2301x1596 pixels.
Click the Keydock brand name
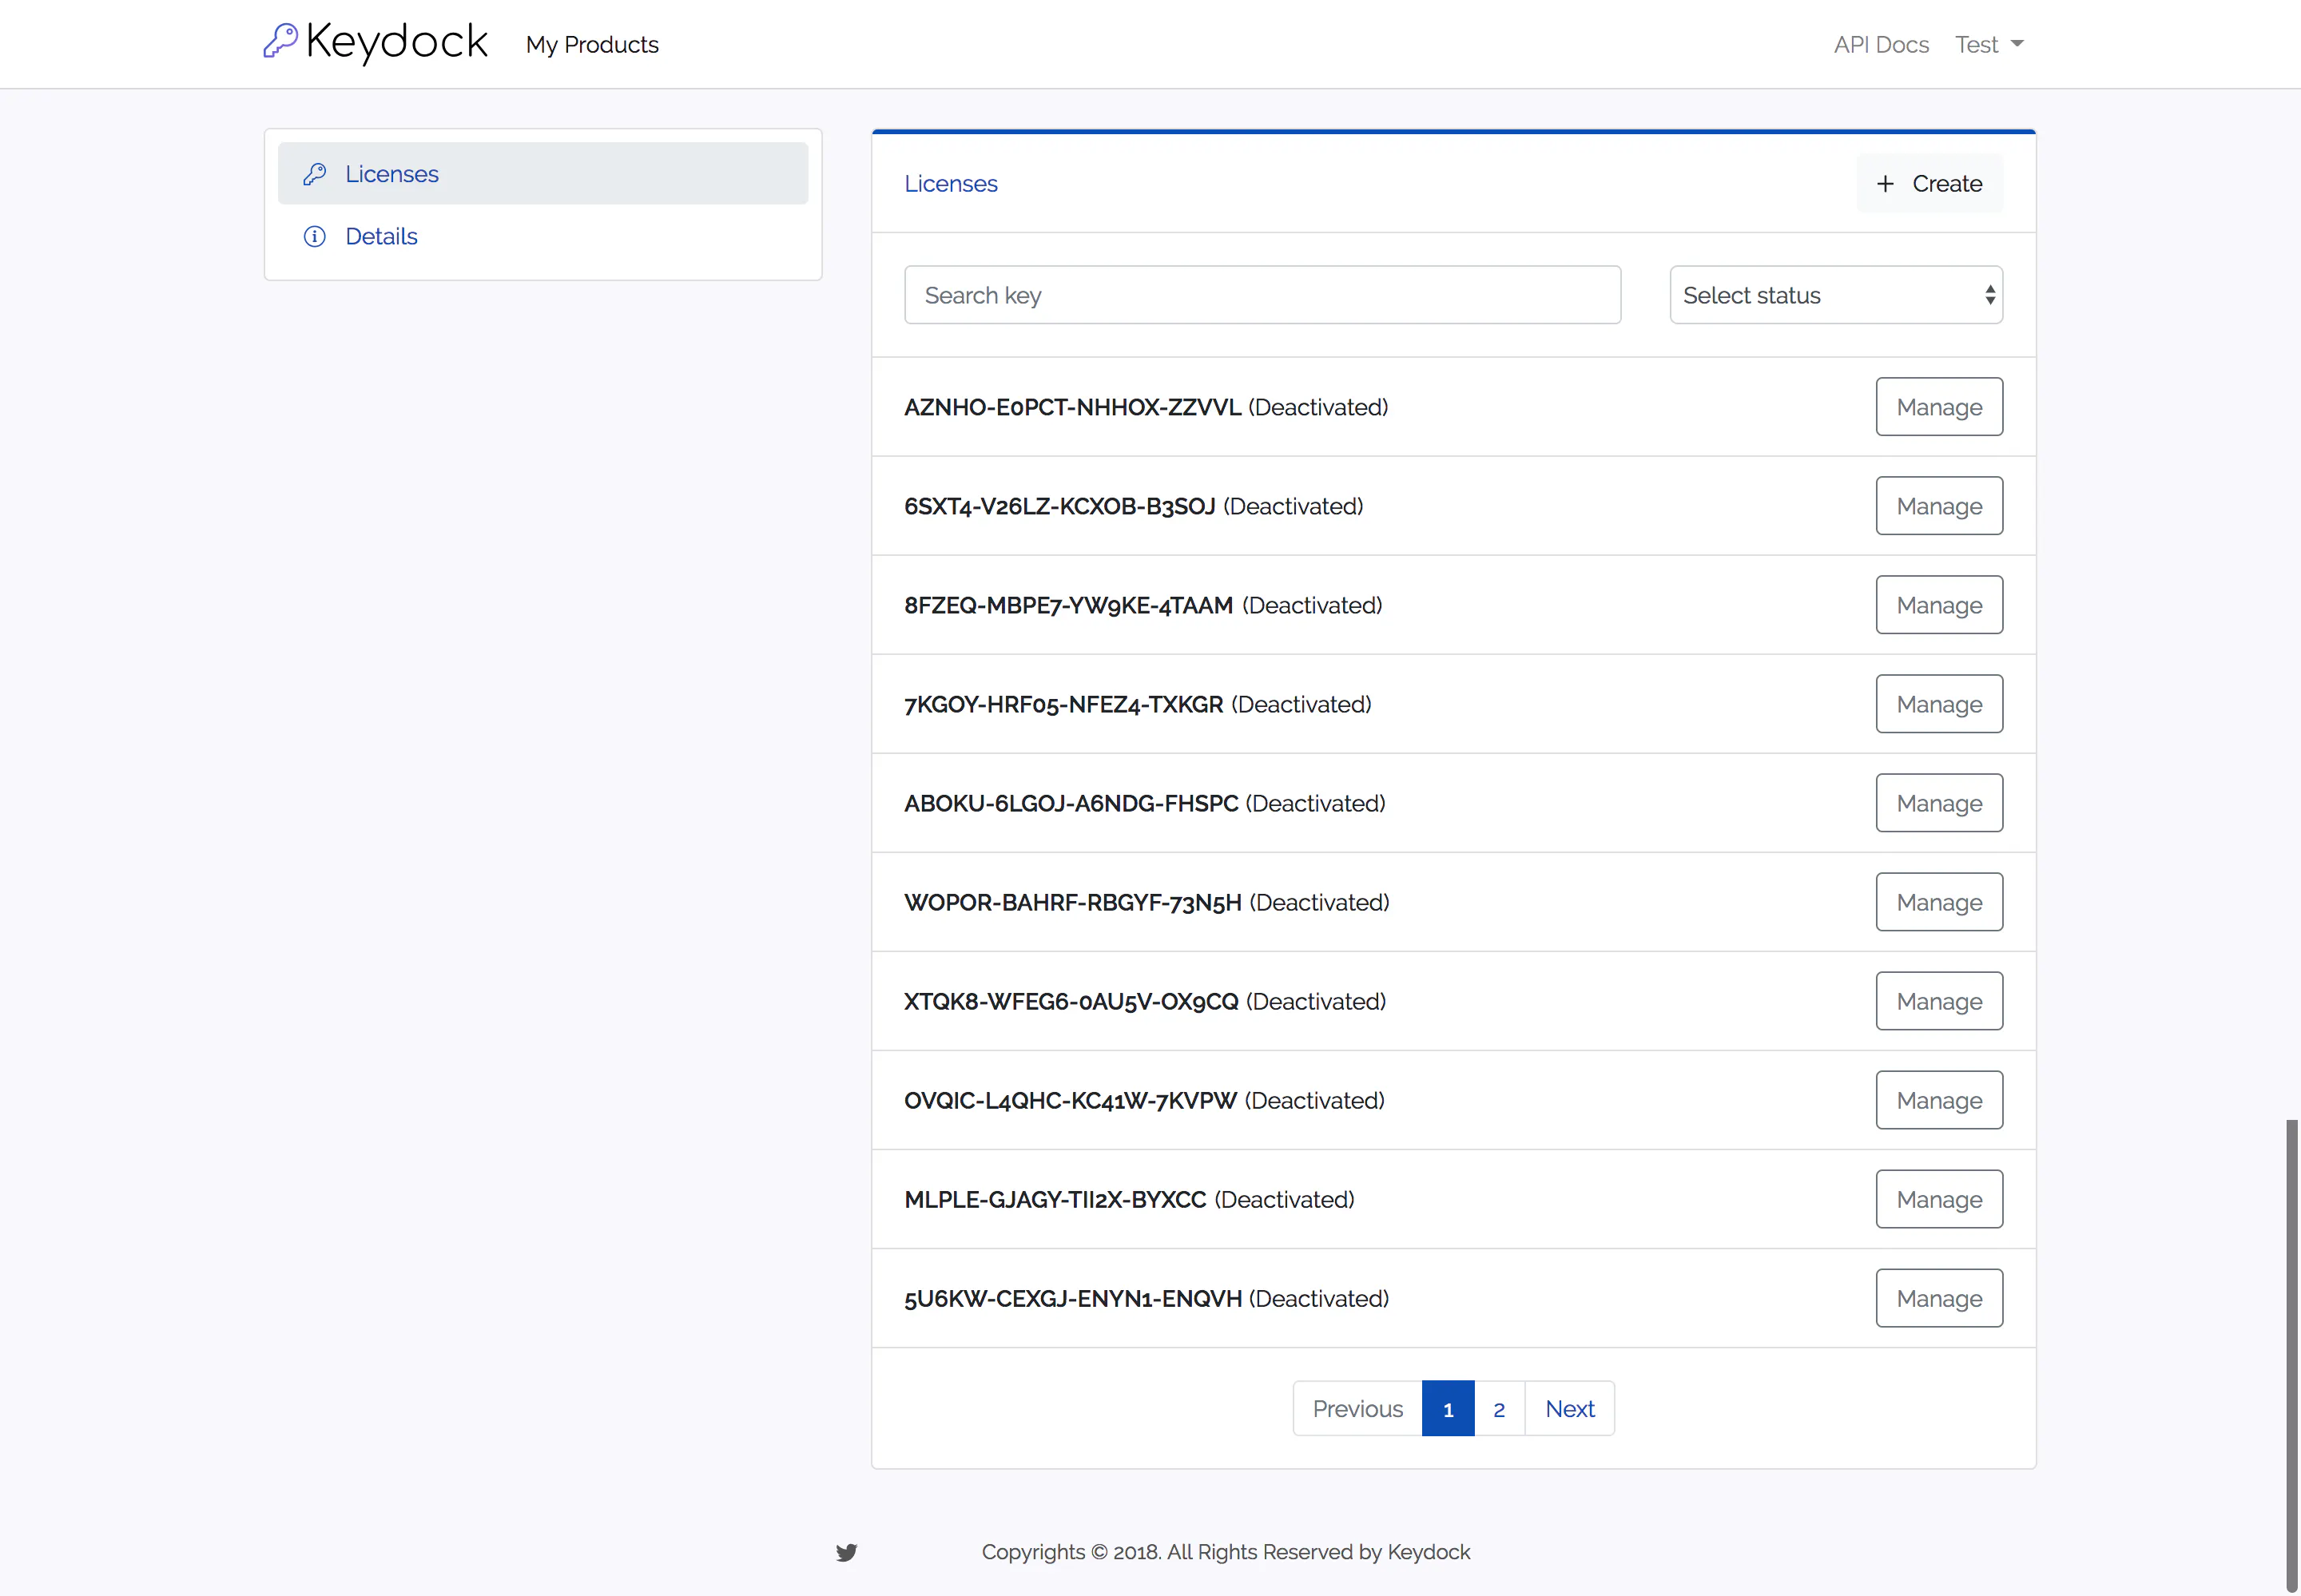396,42
